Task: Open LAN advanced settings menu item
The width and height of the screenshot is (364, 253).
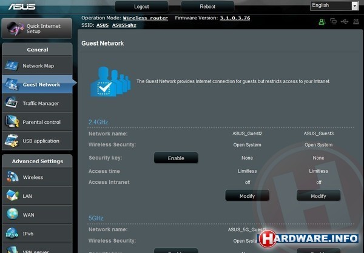Action: tap(37, 196)
